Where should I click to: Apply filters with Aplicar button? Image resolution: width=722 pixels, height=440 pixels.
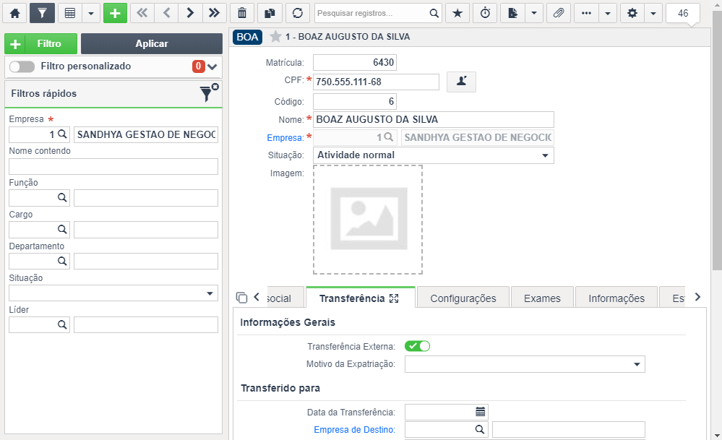(152, 44)
